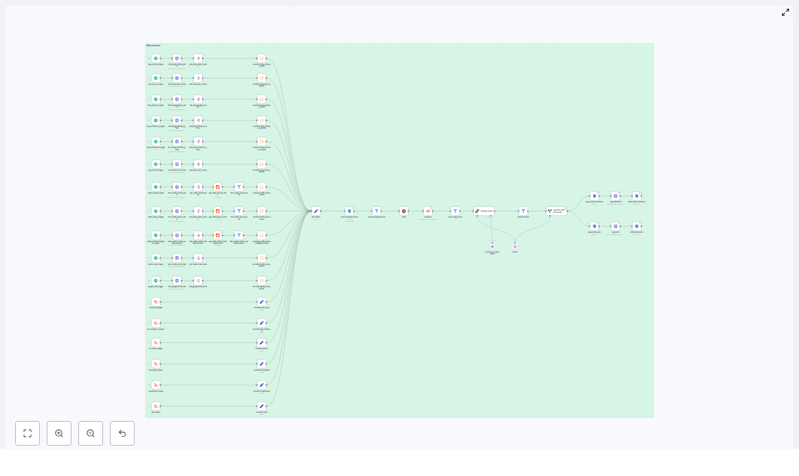Click the merge node feeding the upload branches
Image resolution: width=799 pixels, height=476 pixels.
coord(556,211)
